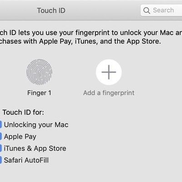
Task: Click the fingerprint unlock description line
Action: tap(91, 33)
